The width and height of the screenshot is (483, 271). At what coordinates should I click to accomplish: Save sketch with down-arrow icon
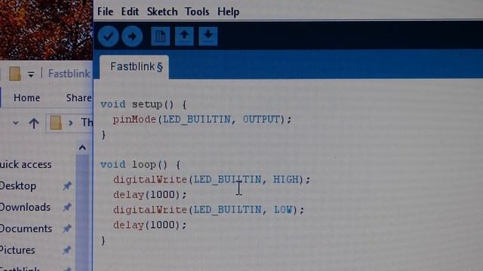[208, 36]
